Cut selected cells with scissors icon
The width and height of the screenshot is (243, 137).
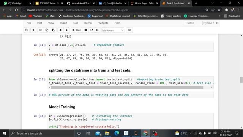(x=41, y=30)
